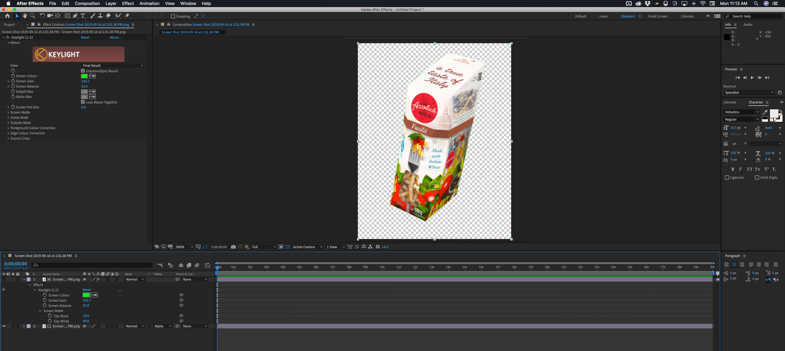Select the Horizontal Type tool
The width and height of the screenshot is (785, 351).
83,16
